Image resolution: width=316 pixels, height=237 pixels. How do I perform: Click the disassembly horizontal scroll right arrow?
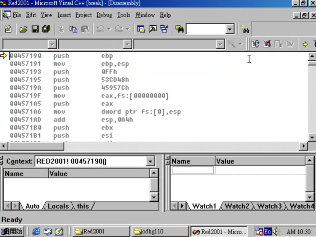tap(303, 146)
